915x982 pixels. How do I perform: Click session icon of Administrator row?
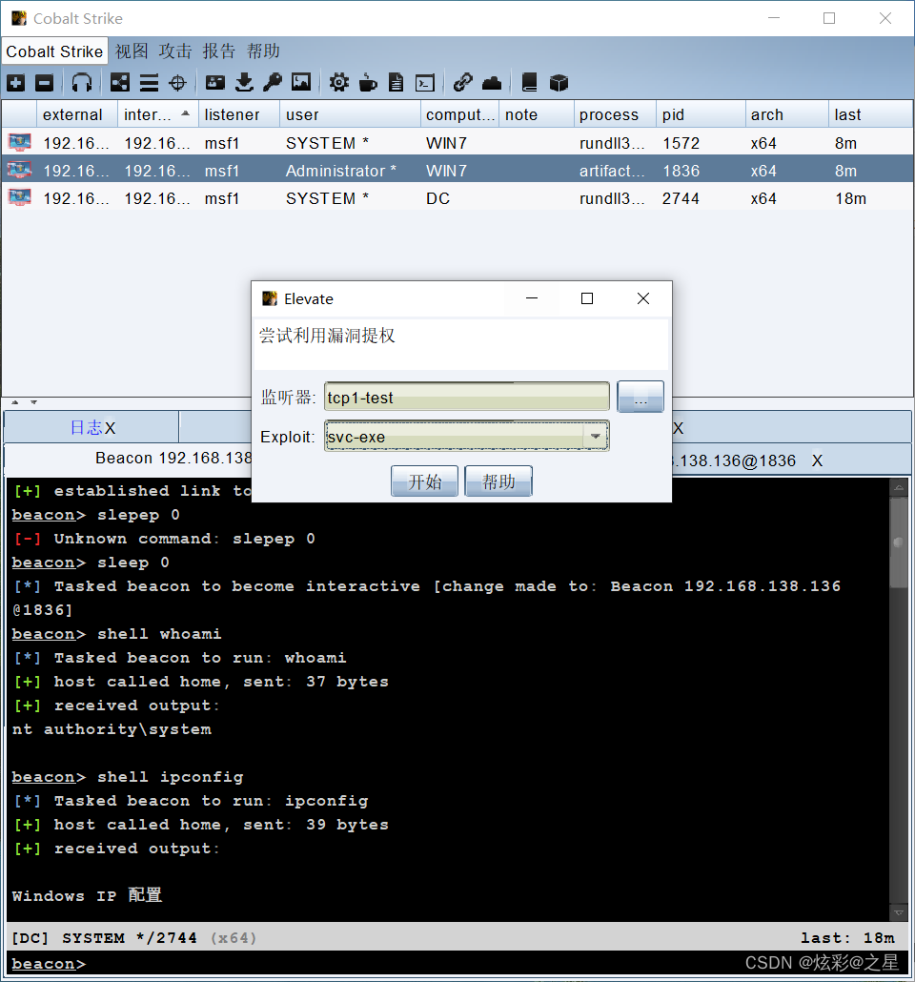[19, 171]
